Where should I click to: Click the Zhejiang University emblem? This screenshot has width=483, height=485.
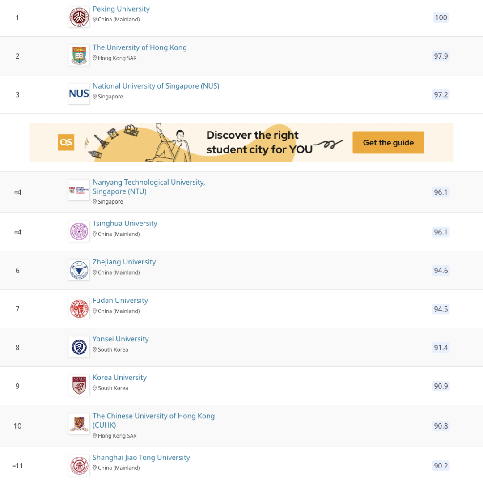coord(79,270)
